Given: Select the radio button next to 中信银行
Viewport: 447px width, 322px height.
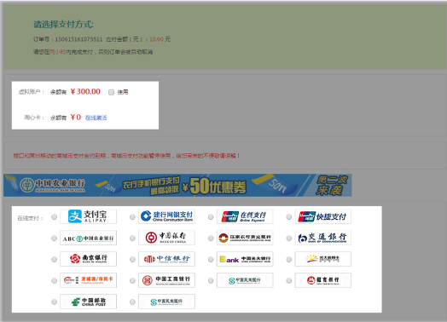Looking at the screenshot, I should tap(132, 259).
